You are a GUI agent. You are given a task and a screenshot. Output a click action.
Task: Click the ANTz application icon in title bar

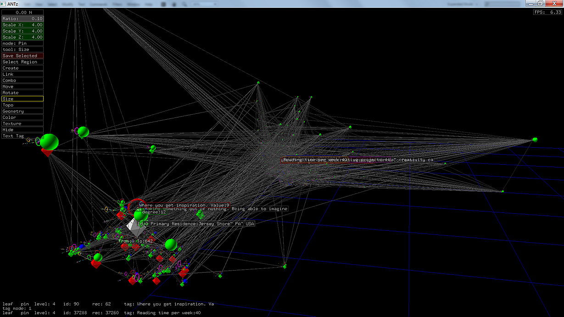[4, 4]
